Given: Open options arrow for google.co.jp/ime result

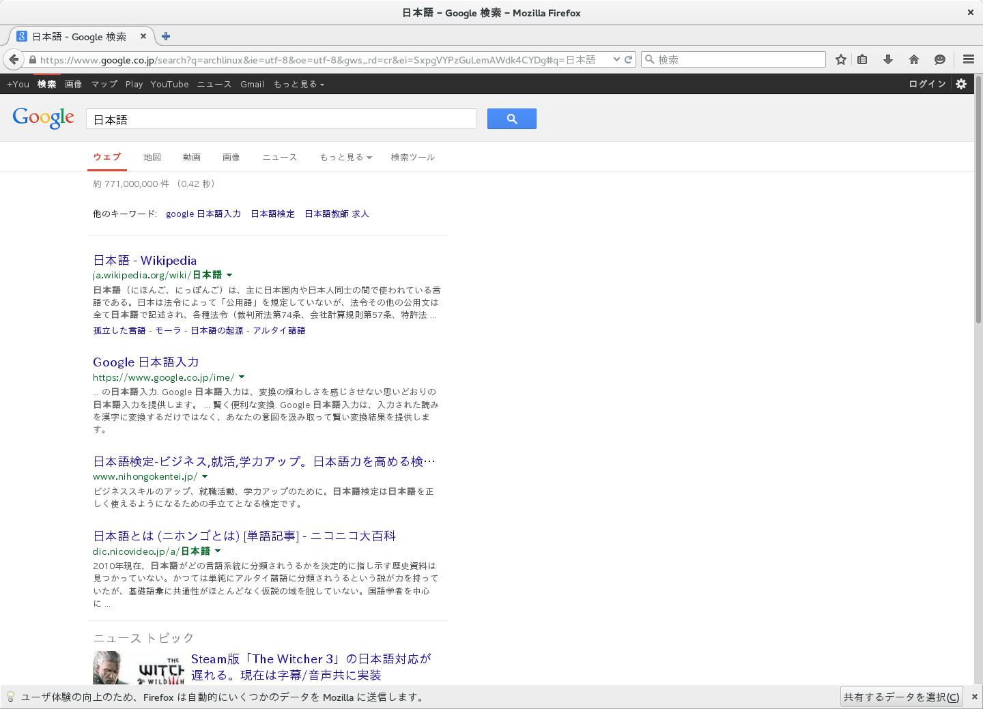Looking at the screenshot, I should click(x=242, y=377).
